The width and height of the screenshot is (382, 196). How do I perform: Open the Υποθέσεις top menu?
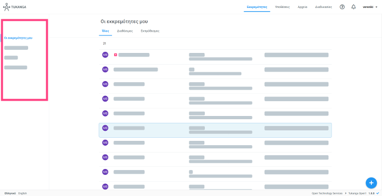(x=282, y=7)
